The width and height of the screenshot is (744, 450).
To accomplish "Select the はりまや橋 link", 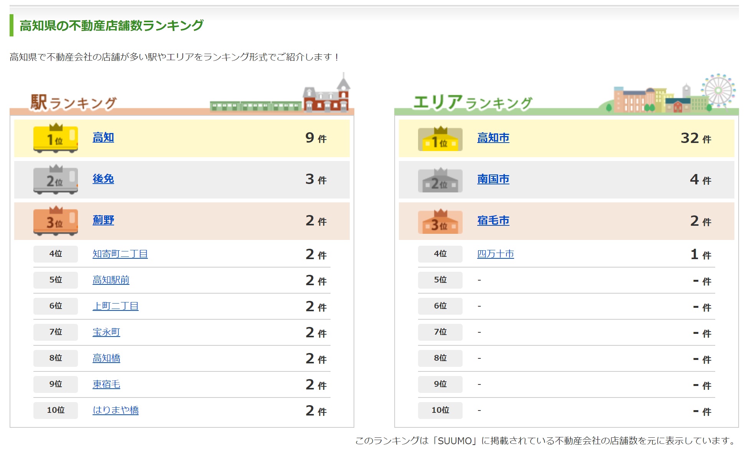I will point(116,410).
